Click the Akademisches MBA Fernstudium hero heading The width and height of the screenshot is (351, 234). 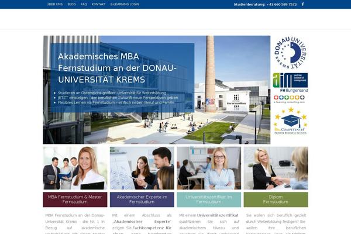click(x=118, y=68)
